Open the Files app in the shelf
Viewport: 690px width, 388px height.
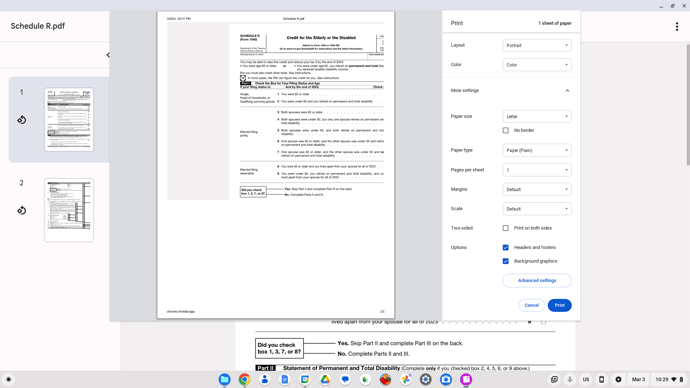pos(225,379)
